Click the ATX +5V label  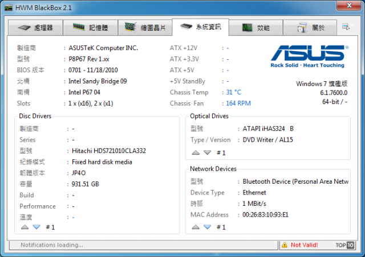coord(182,70)
